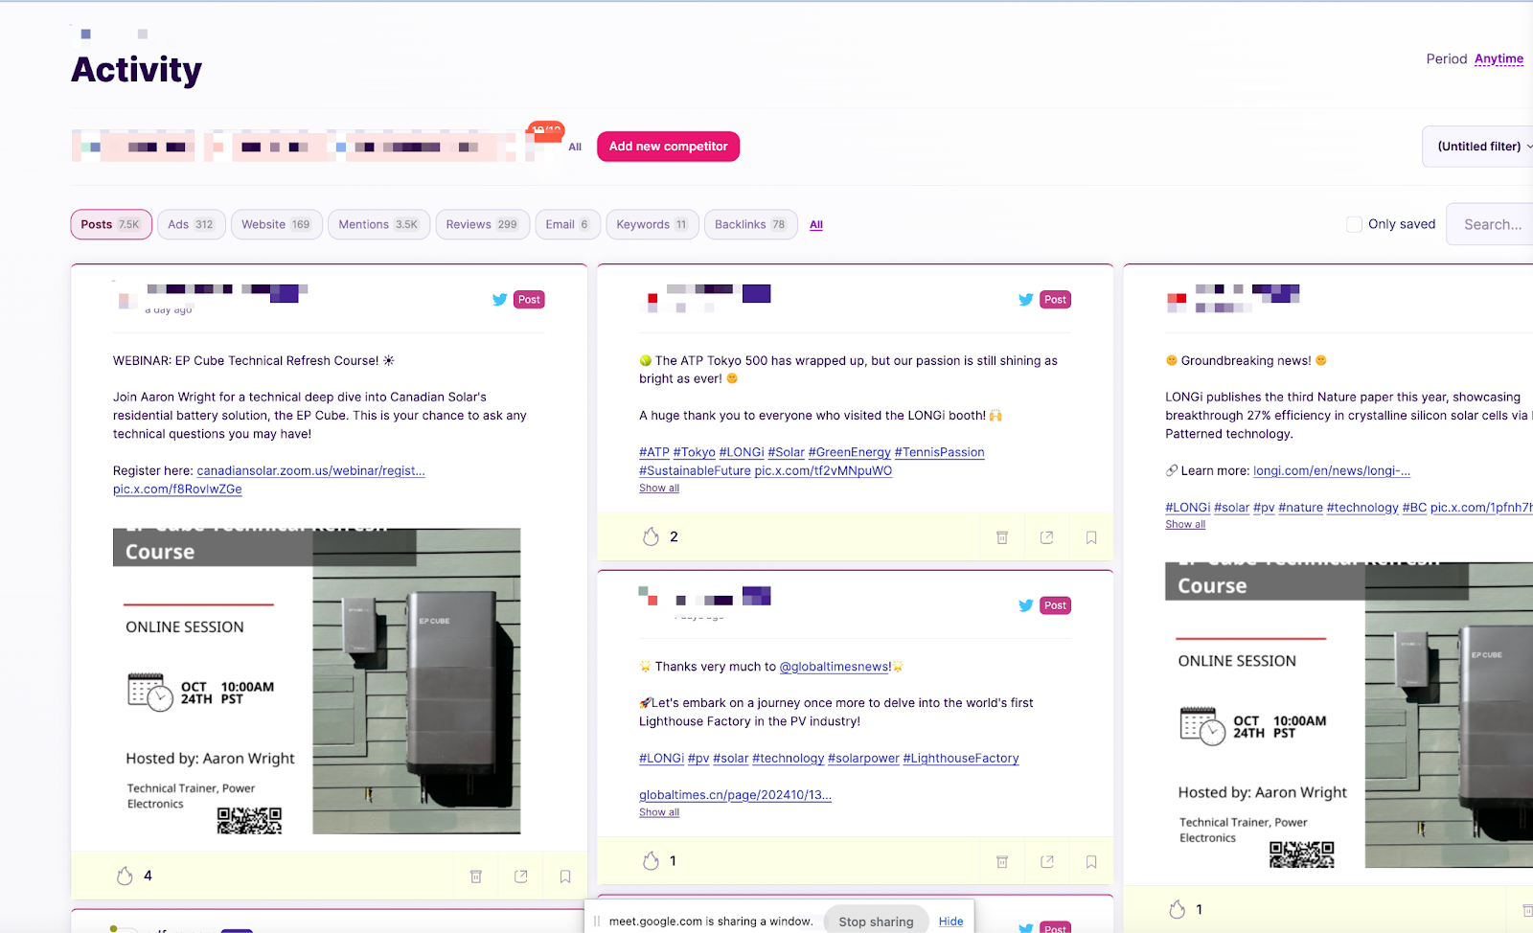1533x933 pixels.
Task: Click the #GreenEnergy hashtag
Action: click(x=849, y=452)
